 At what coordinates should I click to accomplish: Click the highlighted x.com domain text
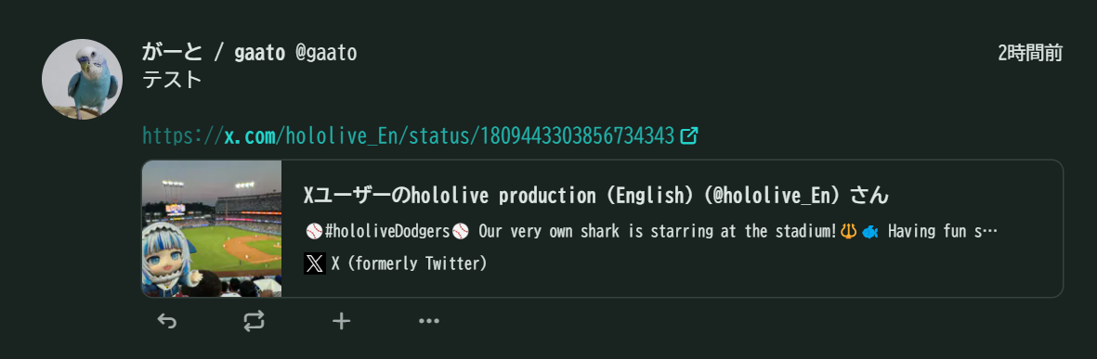coord(250,135)
